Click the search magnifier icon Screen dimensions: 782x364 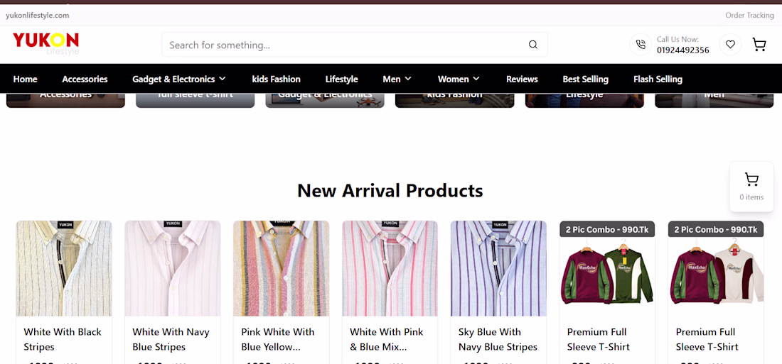pos(533,45)
